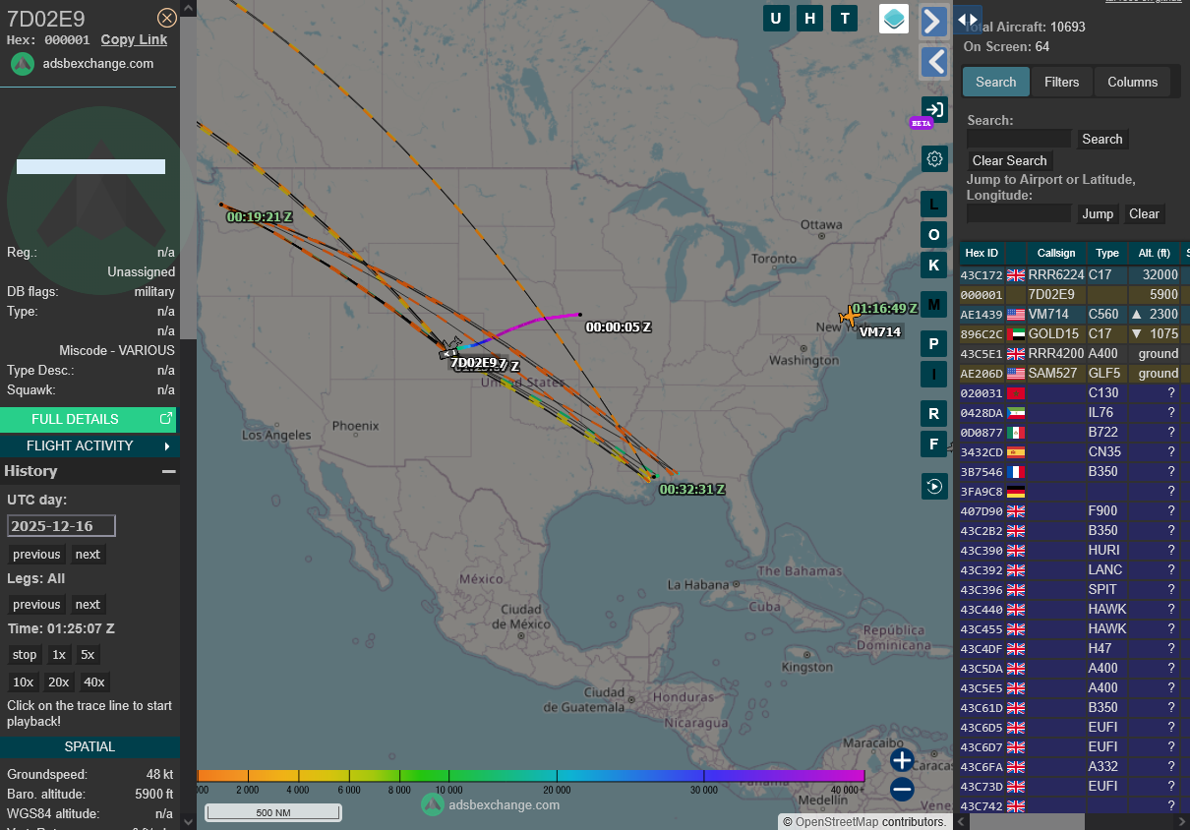Click the replay playback circle icon

coord(934,486)
